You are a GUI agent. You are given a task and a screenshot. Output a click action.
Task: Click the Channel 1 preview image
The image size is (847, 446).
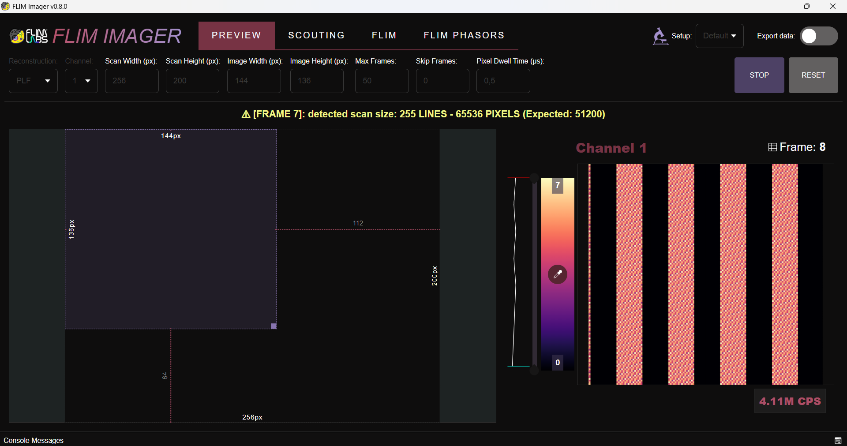(705, 274)
